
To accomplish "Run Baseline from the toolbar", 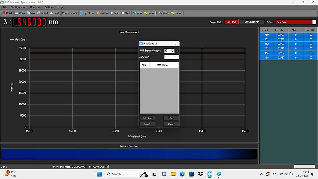I will tap(98, 13).
